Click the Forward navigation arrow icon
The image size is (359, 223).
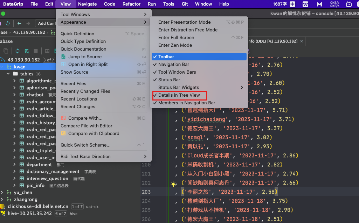pyautogui.click(x=28, y=23)
